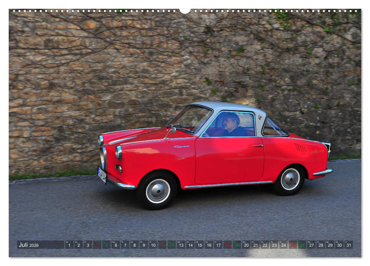The height and width of the screenshot is (266, 370).
Task: Click the red-highlighted date 18
Action: click(x=227, y=245)
